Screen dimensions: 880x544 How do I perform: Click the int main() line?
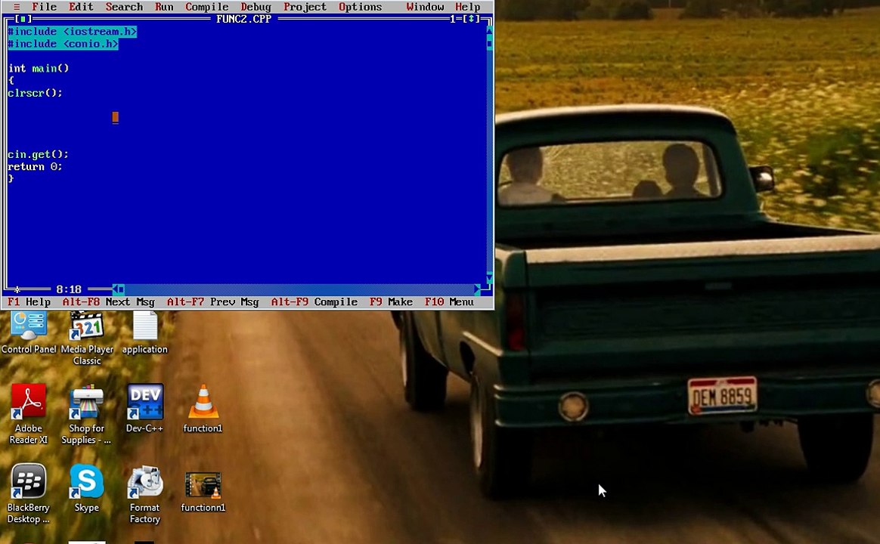coord(38,69)
